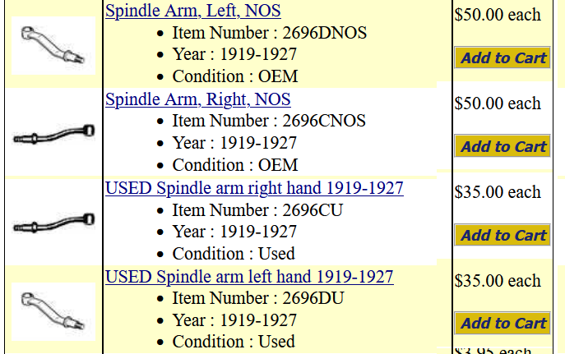
Task: Click the $50.00 price of Left NOS arm
Action: tap(498, 15)
